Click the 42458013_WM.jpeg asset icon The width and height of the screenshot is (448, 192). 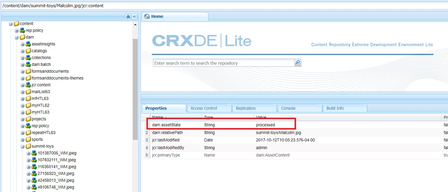click(34, 181)
